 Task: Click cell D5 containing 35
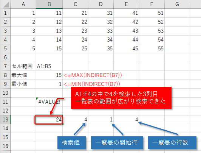click(x=101, y=48)
